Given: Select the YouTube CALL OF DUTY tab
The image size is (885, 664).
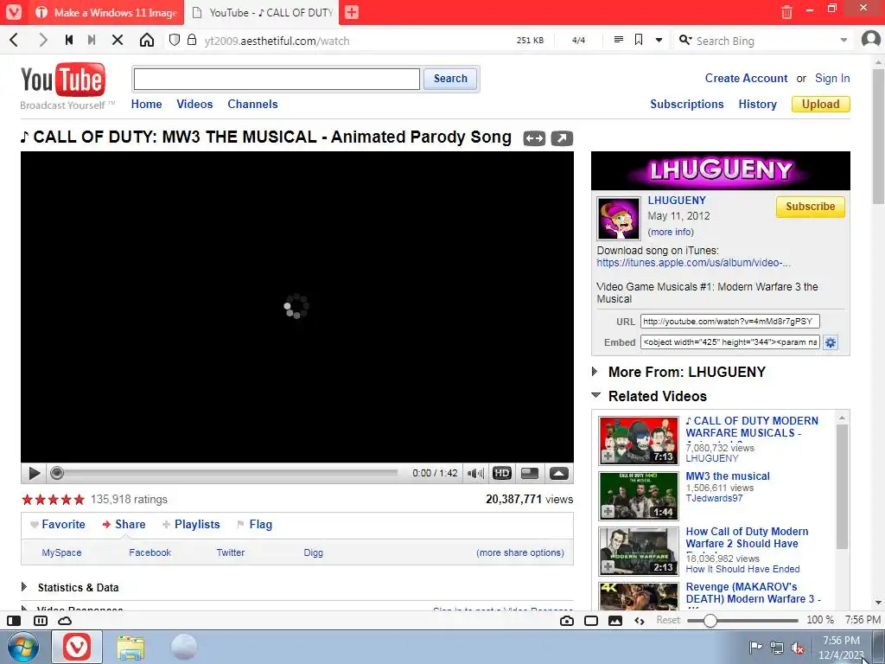Looking at the screenshot, I should click(262, 12).
